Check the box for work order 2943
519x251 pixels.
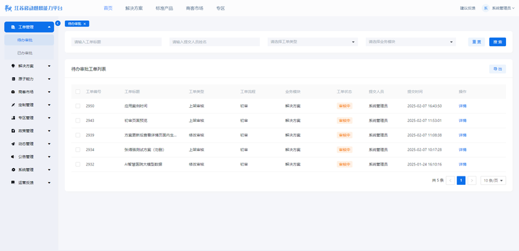pos(78,121)
